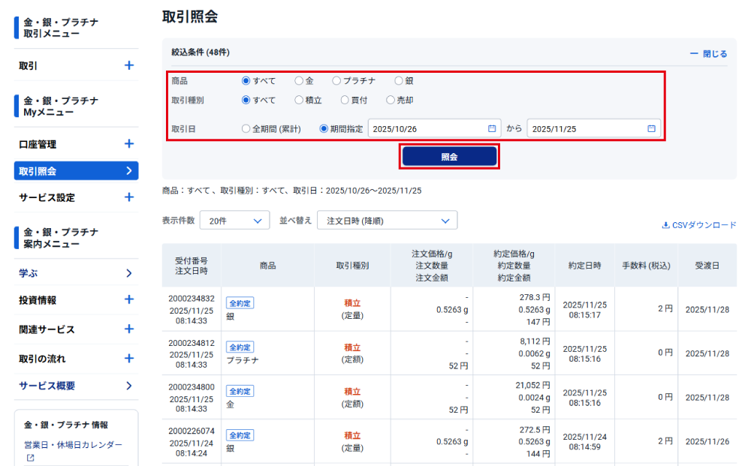Click external link icon under 営業日カレンダー
The width and height of the screenshot is (751, 466).
(x=31, y=458)
